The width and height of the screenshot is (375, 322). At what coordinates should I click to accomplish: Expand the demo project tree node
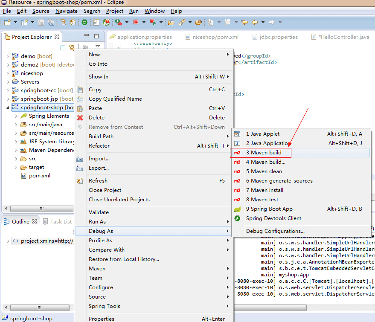[x=8, y=56]
